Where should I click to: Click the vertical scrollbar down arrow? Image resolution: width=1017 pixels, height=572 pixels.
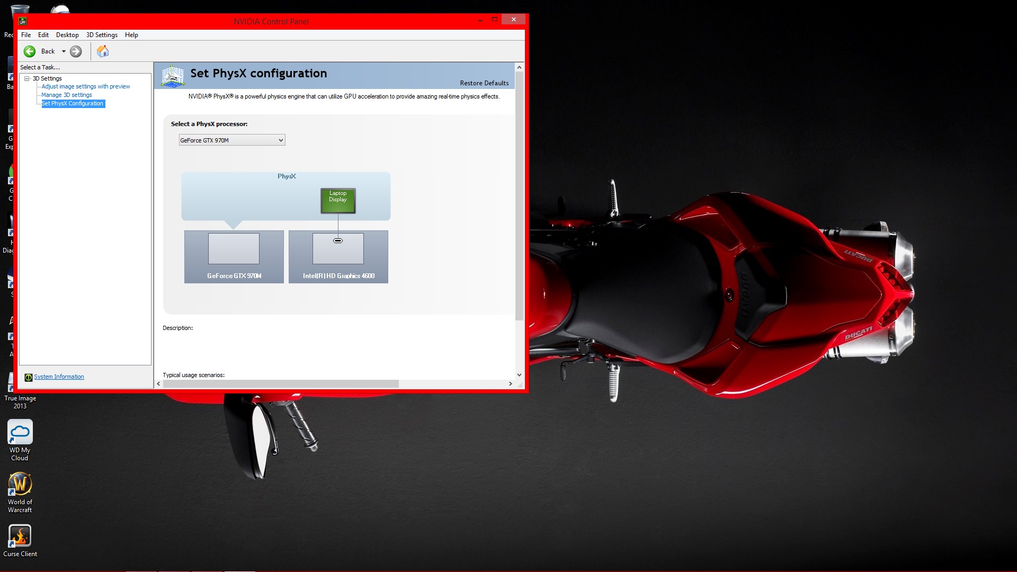[519, 374]
